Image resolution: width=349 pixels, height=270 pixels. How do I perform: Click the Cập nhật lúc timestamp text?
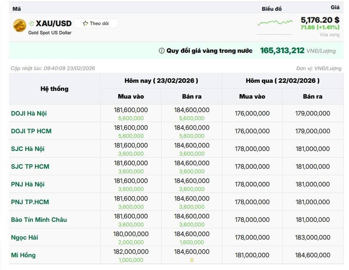(x=53, y=68)
